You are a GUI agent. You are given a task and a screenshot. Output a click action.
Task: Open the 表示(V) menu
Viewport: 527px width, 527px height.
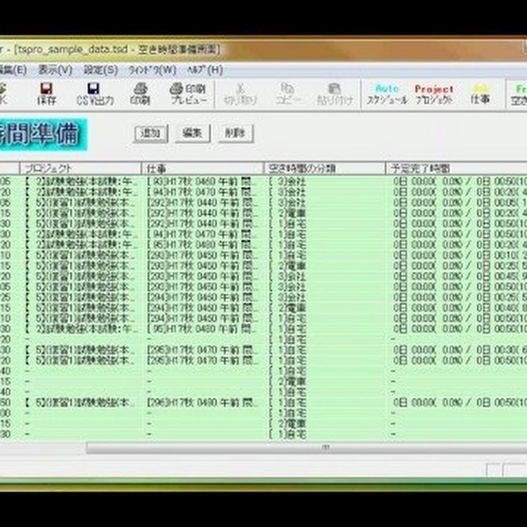pyautogui.click(x=55, y=69)
